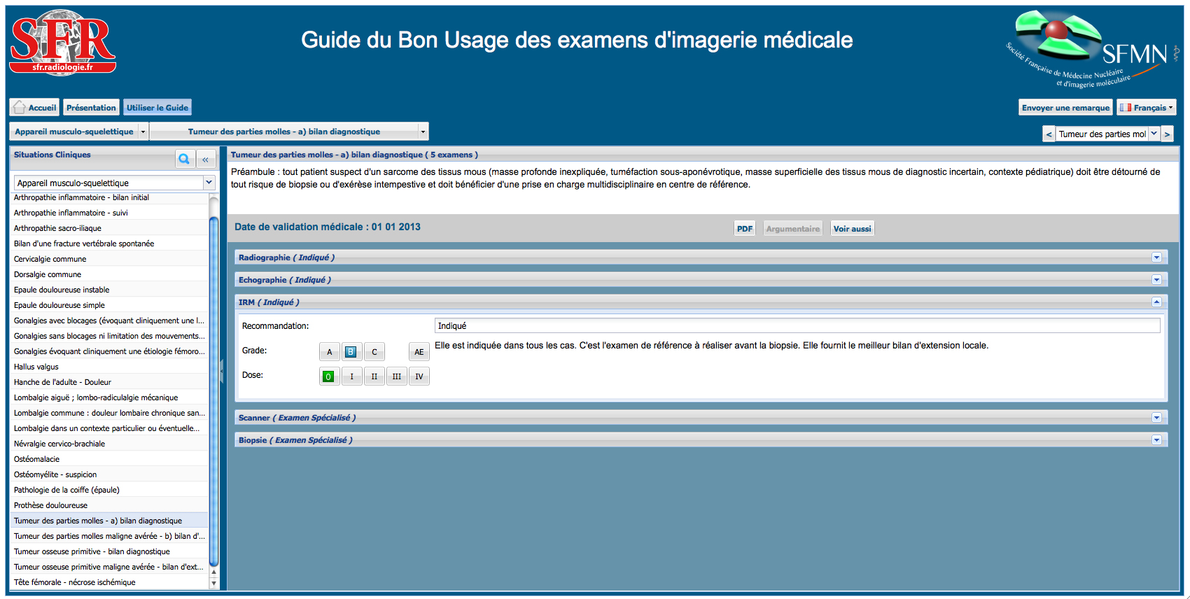Expand the Scanner (Examen Spécialisé) section

1156,418
